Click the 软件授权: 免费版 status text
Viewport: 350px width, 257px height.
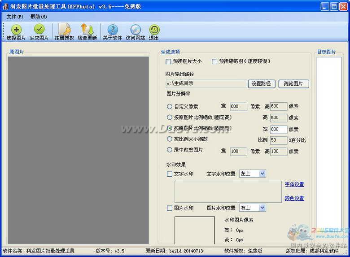pyautogui.click(x=243, y=251)
